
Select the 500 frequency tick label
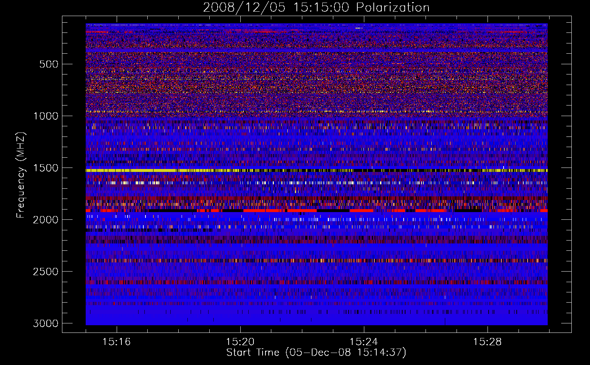click(48, 64)
